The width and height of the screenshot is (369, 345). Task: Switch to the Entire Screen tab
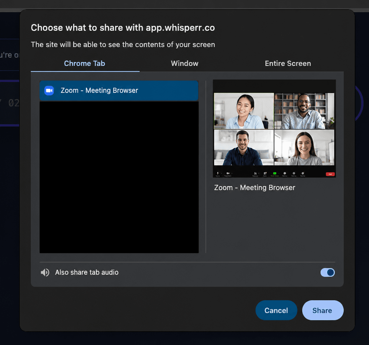(x=288, y=63)
